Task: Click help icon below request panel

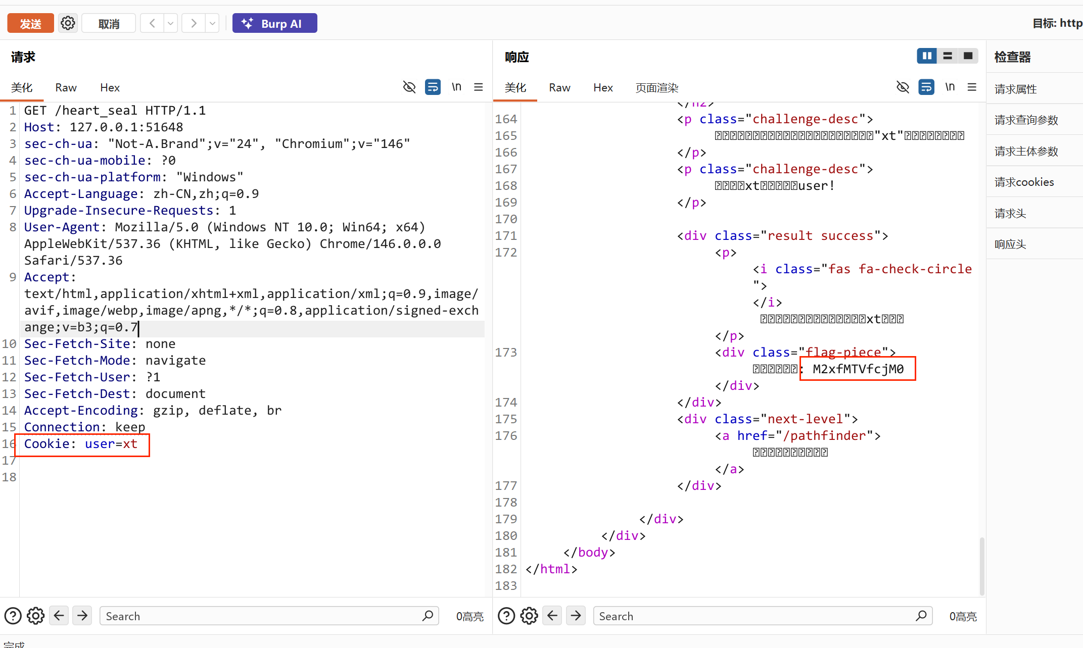Action: pyautogui.click(x=13, y=616)
